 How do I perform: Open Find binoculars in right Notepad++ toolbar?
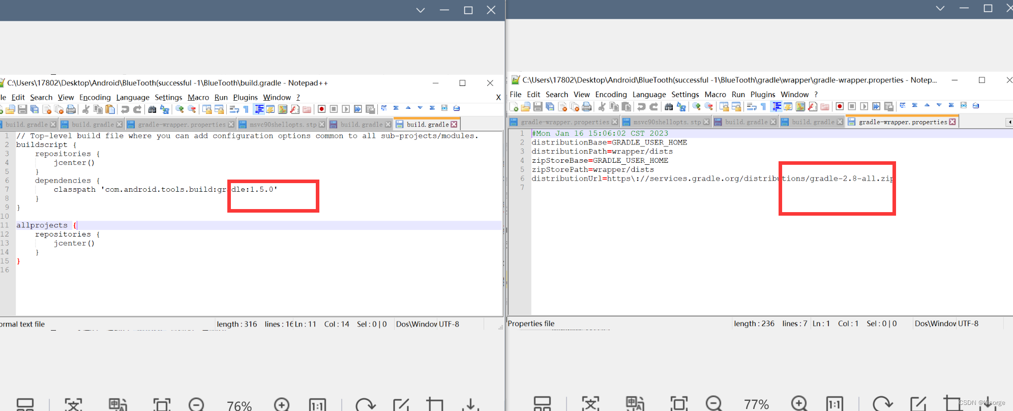[x=669, y=106]
